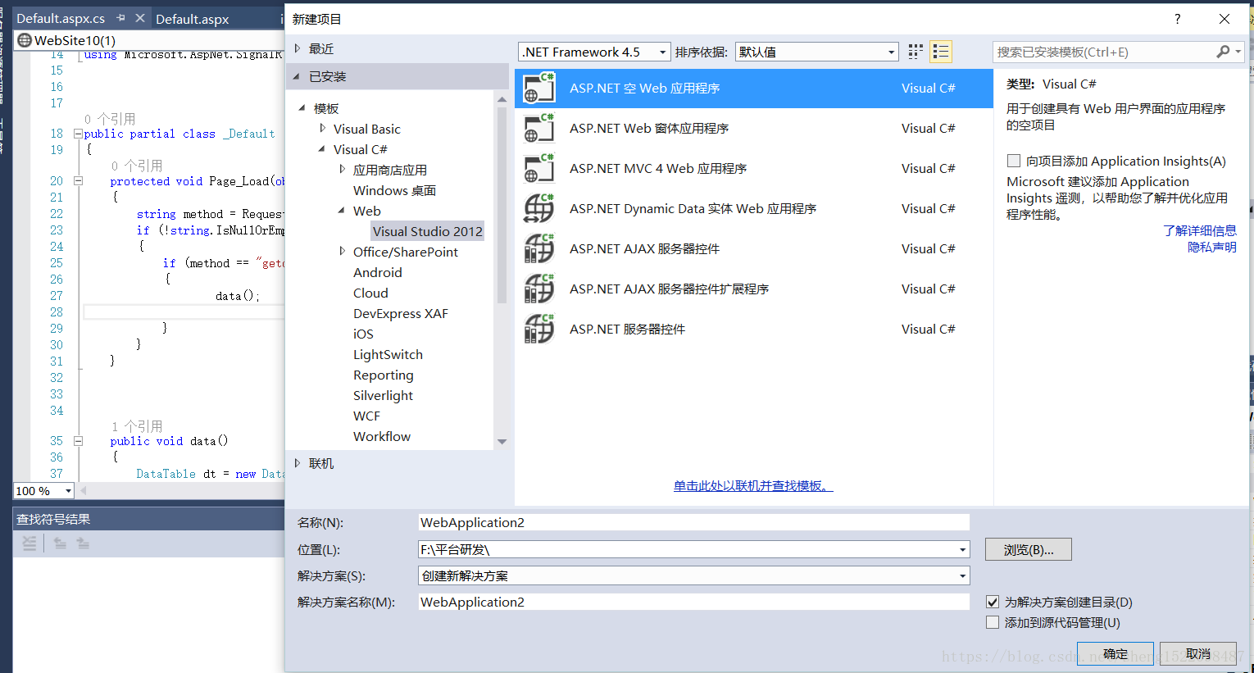
Task: Open the 位置 path dropdown arrow
Action: (962, 549)
